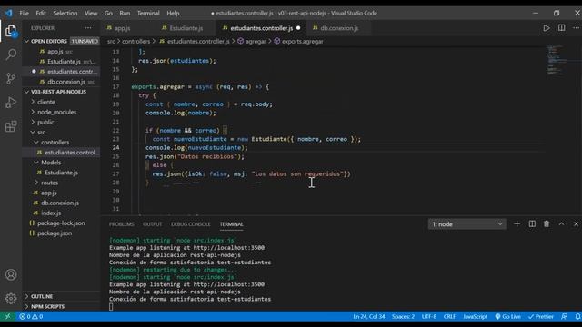
Task: Show errors and warnings count in status bar
Action: pos(31,317)
